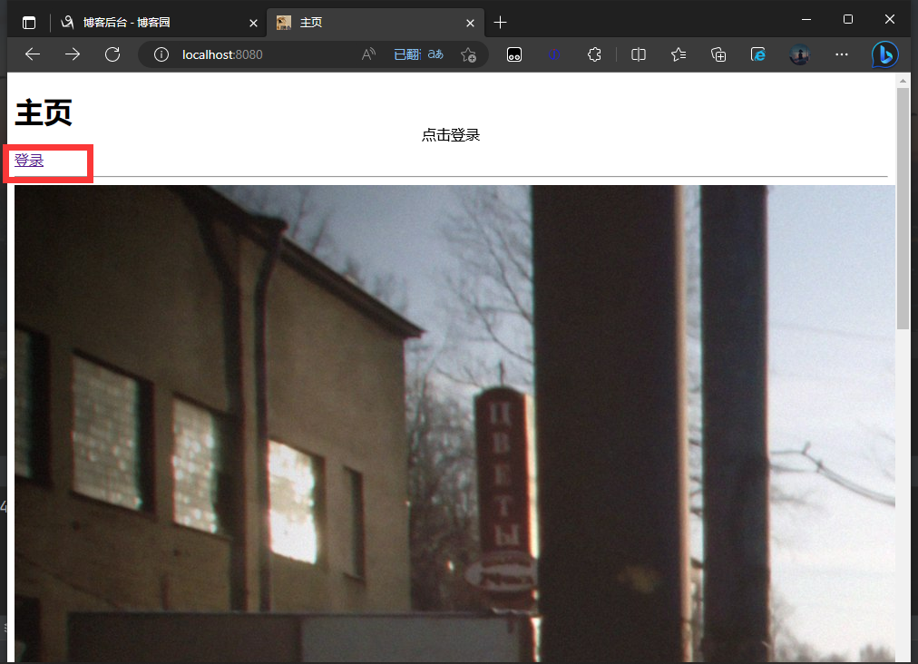Image resolution: width=918 pixels, height=664 pixels.
Task: Open Settings and more menu
Action: (x=841, y=54)
